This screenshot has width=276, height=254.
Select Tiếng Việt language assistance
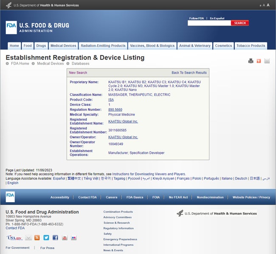pyautogui.click(x=91, y=178)
